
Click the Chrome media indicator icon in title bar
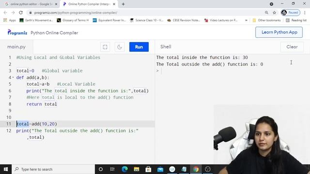coord(271,4)
